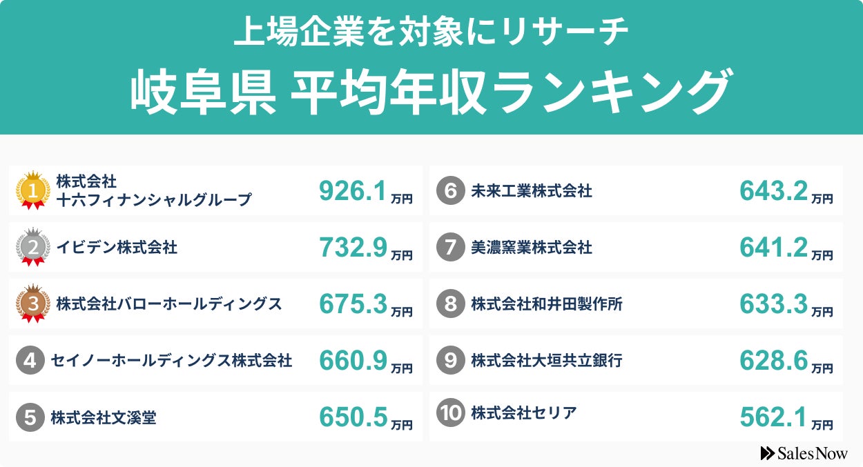Image resolution: width=863 pixels, height=467 pixels.
Task: Click the gray rank 9 circle badge
Action: 450,361
